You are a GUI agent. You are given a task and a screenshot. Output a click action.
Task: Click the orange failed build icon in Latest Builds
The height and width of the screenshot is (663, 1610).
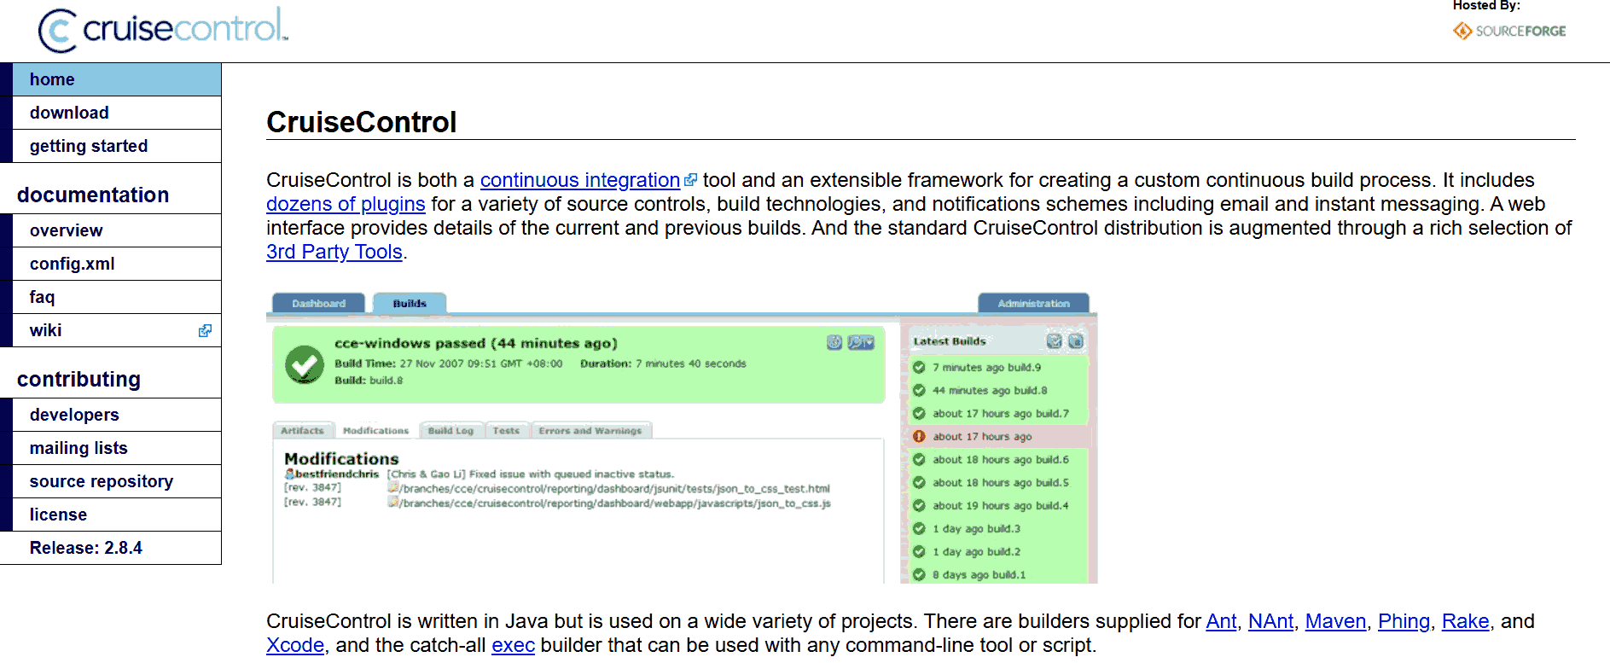(x=919, y=437)
